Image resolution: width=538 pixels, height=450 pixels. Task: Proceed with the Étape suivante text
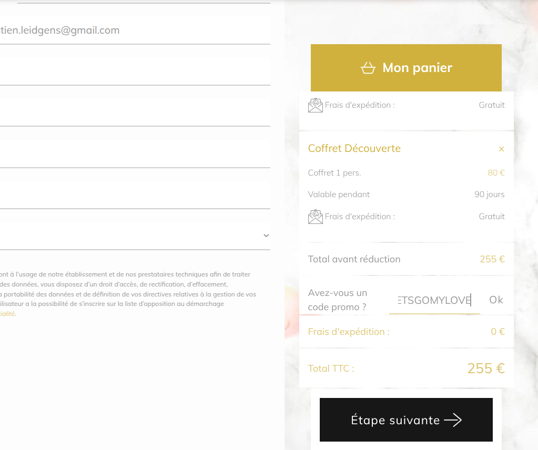point(395,420)
